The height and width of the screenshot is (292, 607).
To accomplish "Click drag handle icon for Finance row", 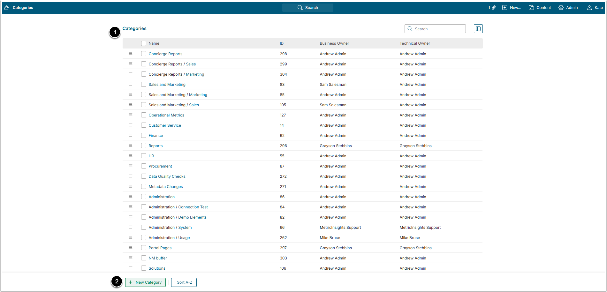I will (x=131, y=135).
